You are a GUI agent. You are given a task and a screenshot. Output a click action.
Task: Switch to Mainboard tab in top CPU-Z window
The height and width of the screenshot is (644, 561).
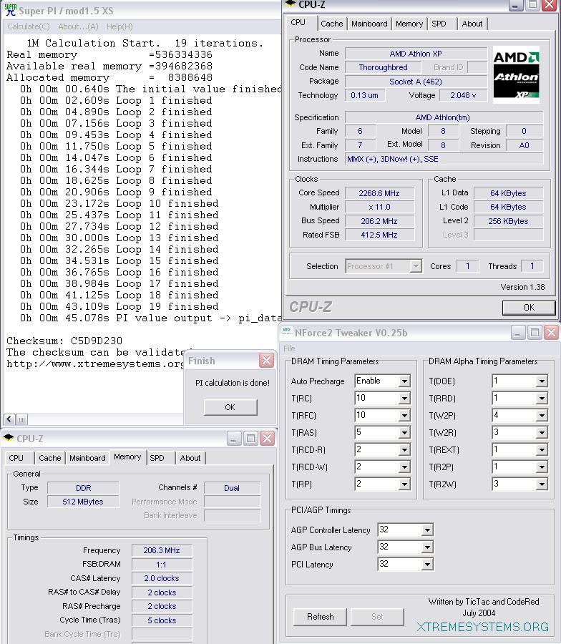click(369, 24)
